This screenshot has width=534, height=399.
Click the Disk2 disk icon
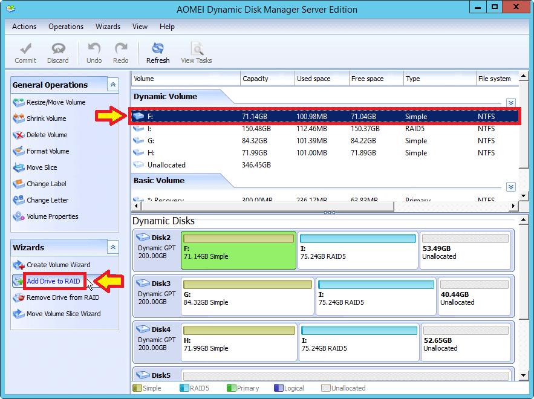[143, 238]
